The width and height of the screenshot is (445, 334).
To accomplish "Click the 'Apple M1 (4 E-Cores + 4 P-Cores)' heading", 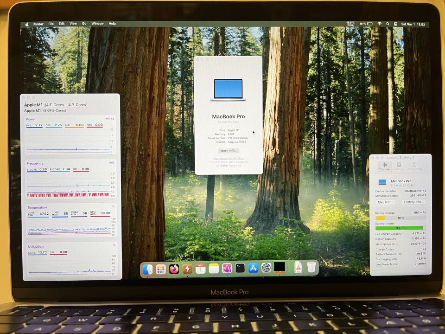I will (56, 105).
